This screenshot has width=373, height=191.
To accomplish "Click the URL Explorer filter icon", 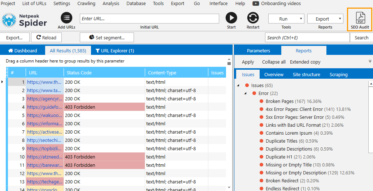I will pos(97,51).
